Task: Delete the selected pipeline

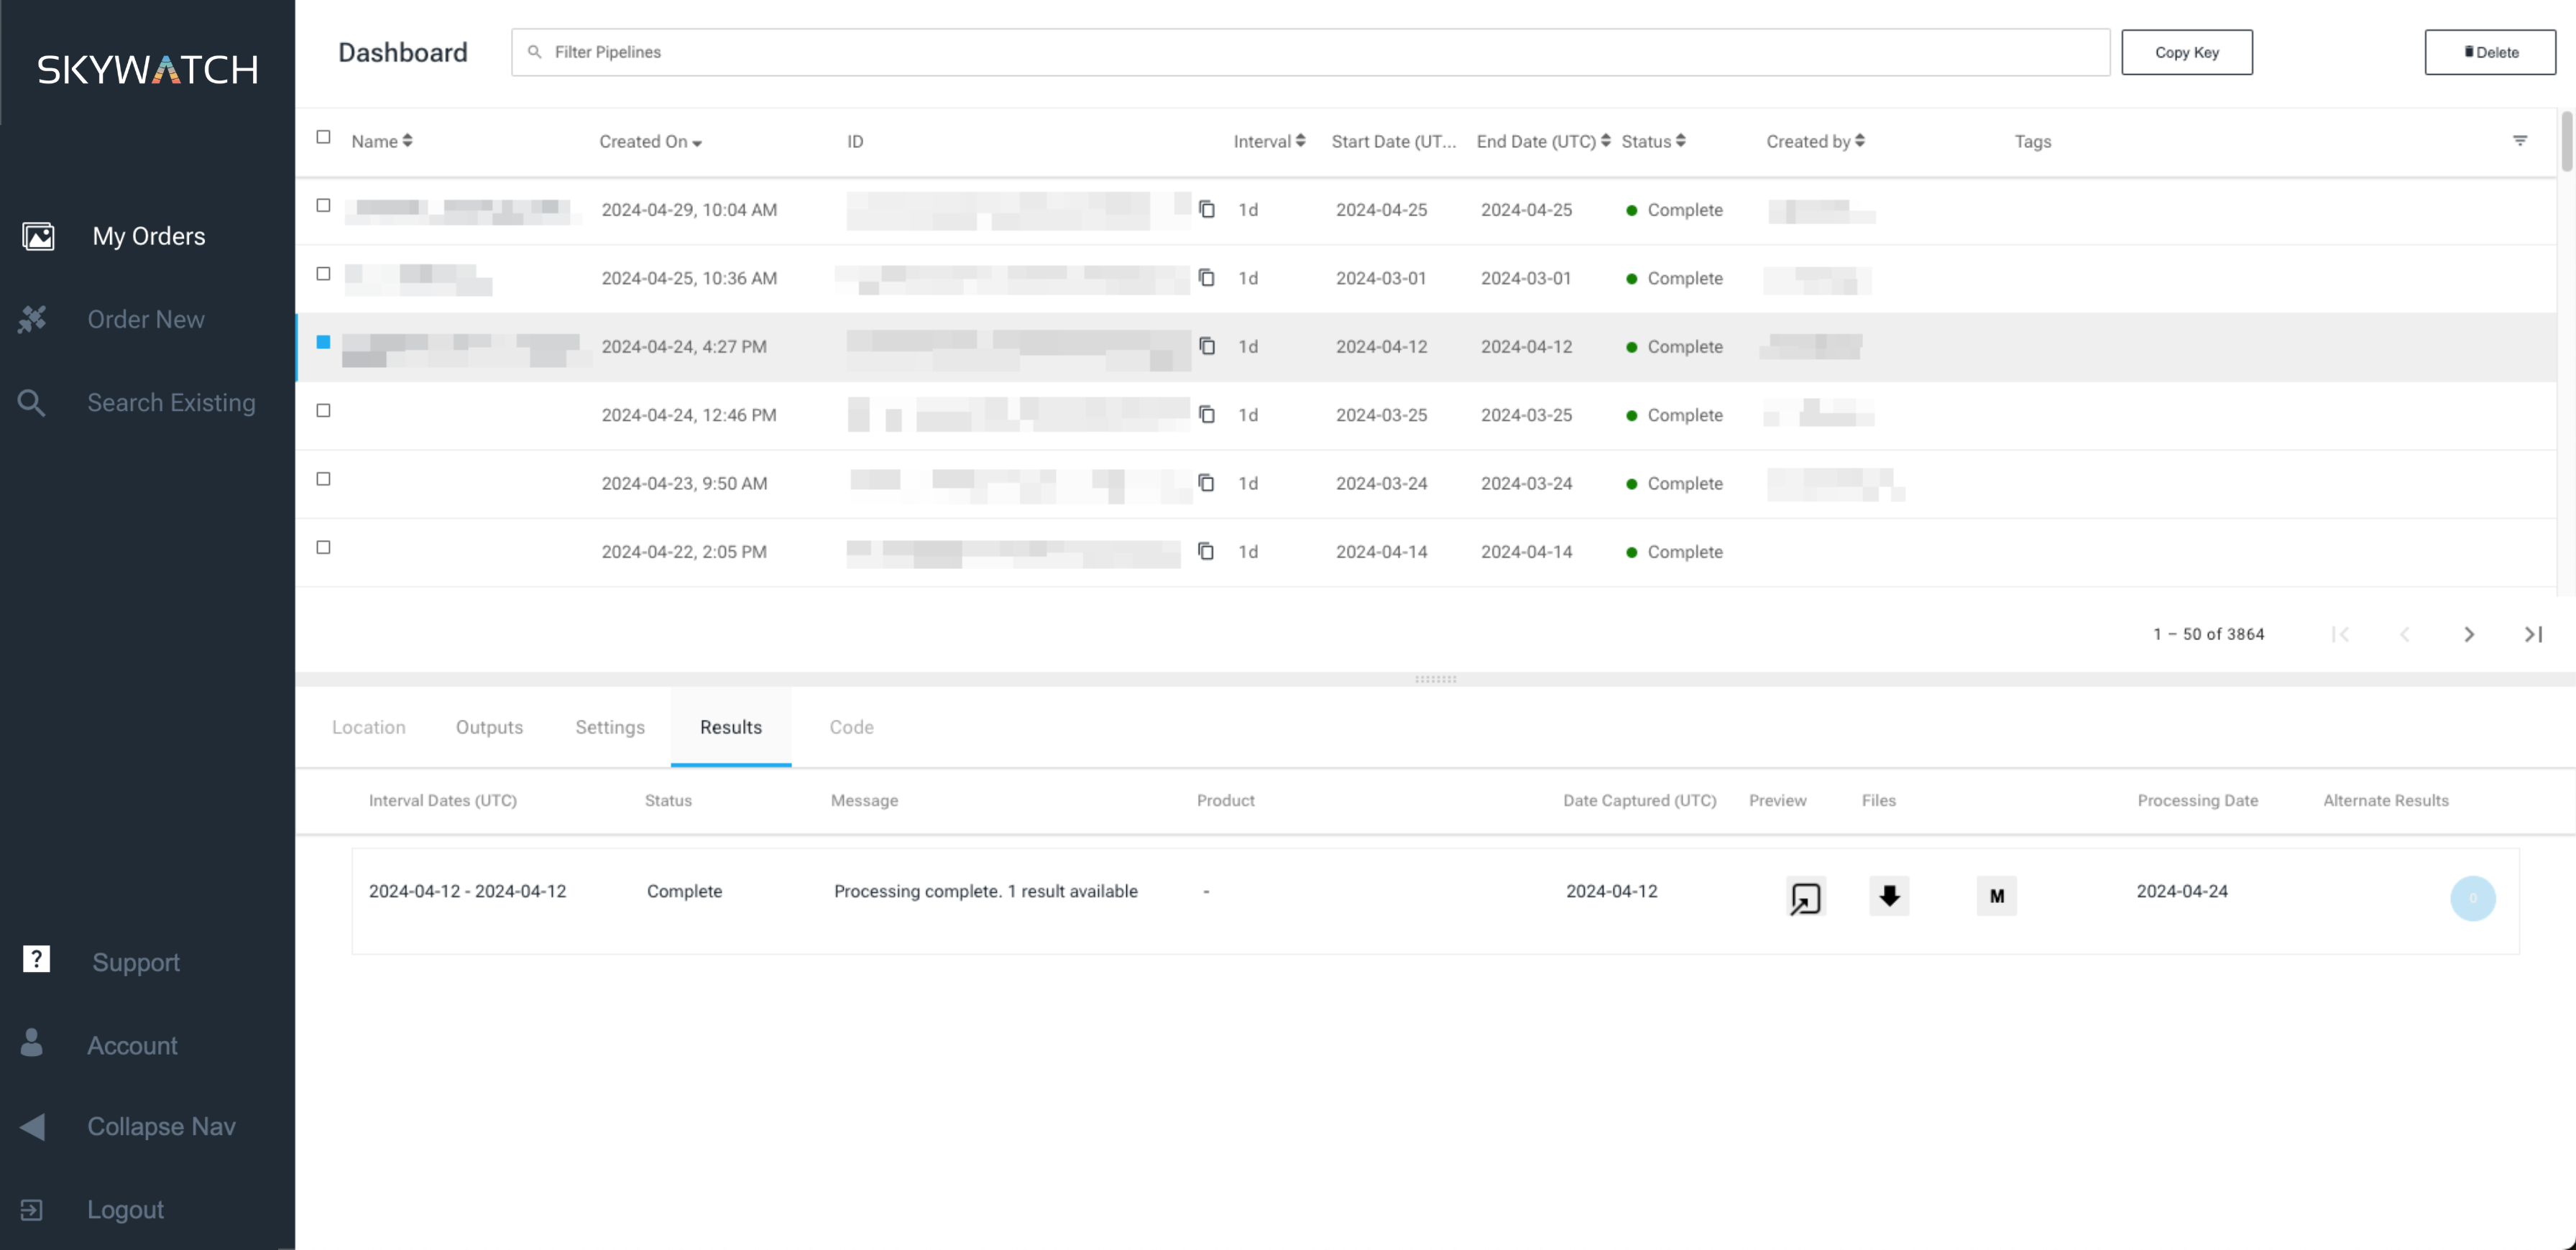Action: [2490, 52]
